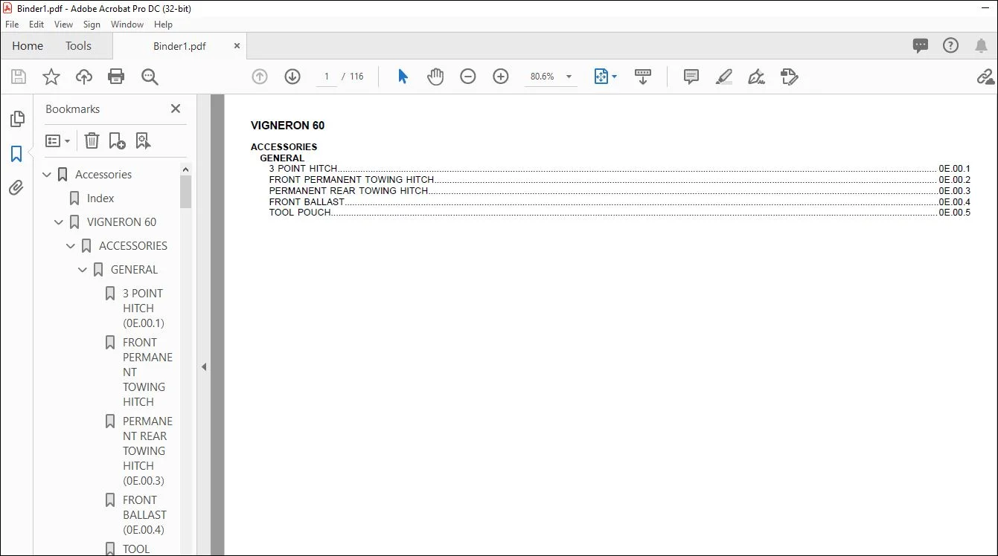Open the Window menu
Viewport: 998px width, 556px height.
click(x=127, y=25)
